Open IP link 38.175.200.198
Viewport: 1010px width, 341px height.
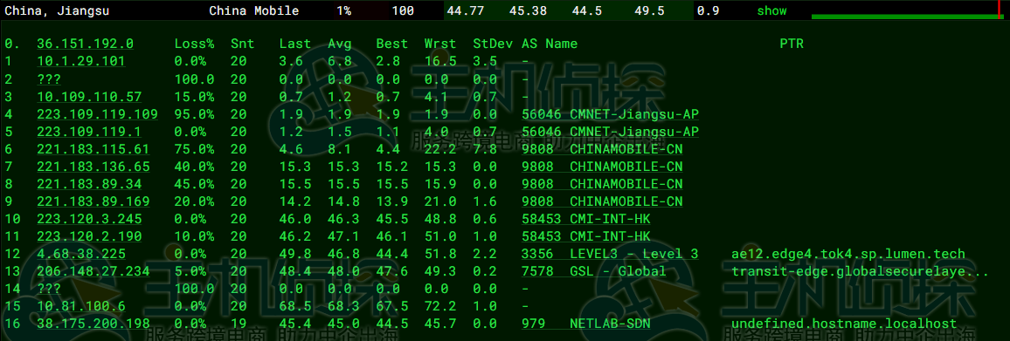point(93,323)
